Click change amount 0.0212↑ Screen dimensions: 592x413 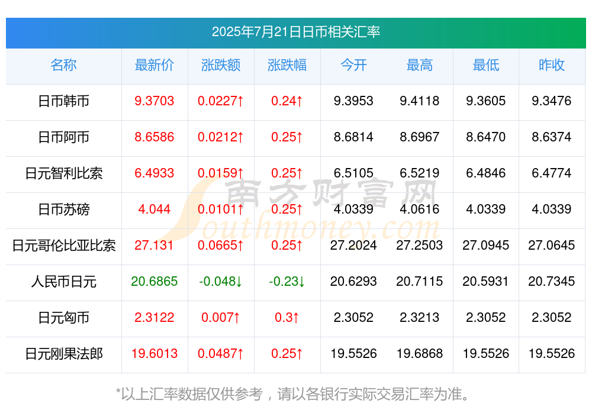coord(220,137)
